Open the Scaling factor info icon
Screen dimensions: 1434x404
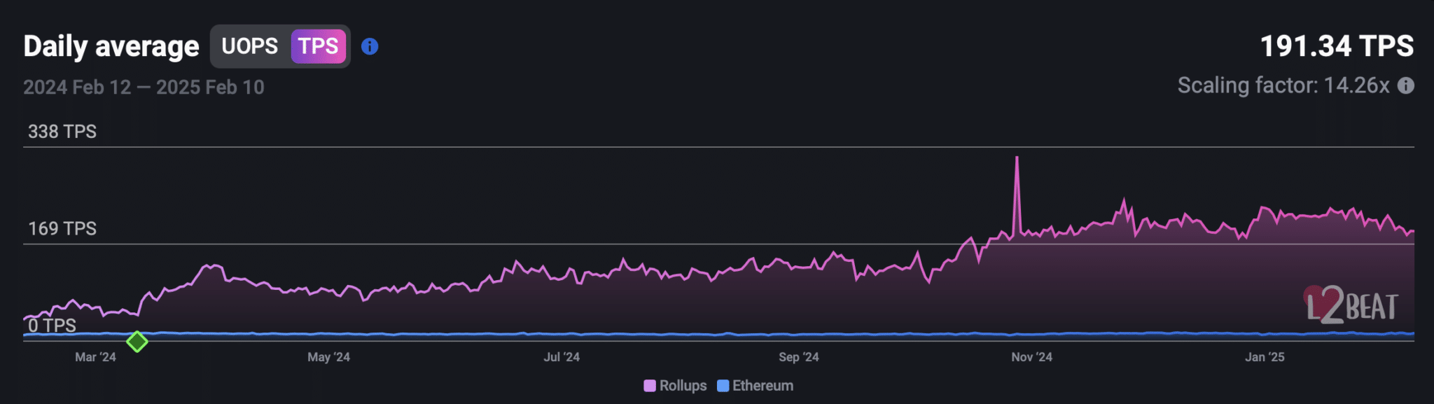pos(1405,85)
